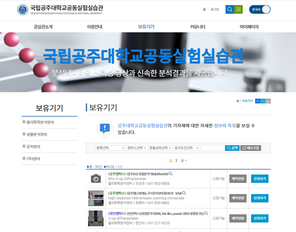Open the 로그인 link
Viewport: 296px width, 232px height.
(215, 9)
